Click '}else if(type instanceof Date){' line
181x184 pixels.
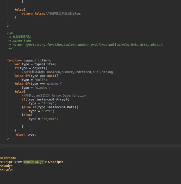pyautogui.click(x=50, y=107)
